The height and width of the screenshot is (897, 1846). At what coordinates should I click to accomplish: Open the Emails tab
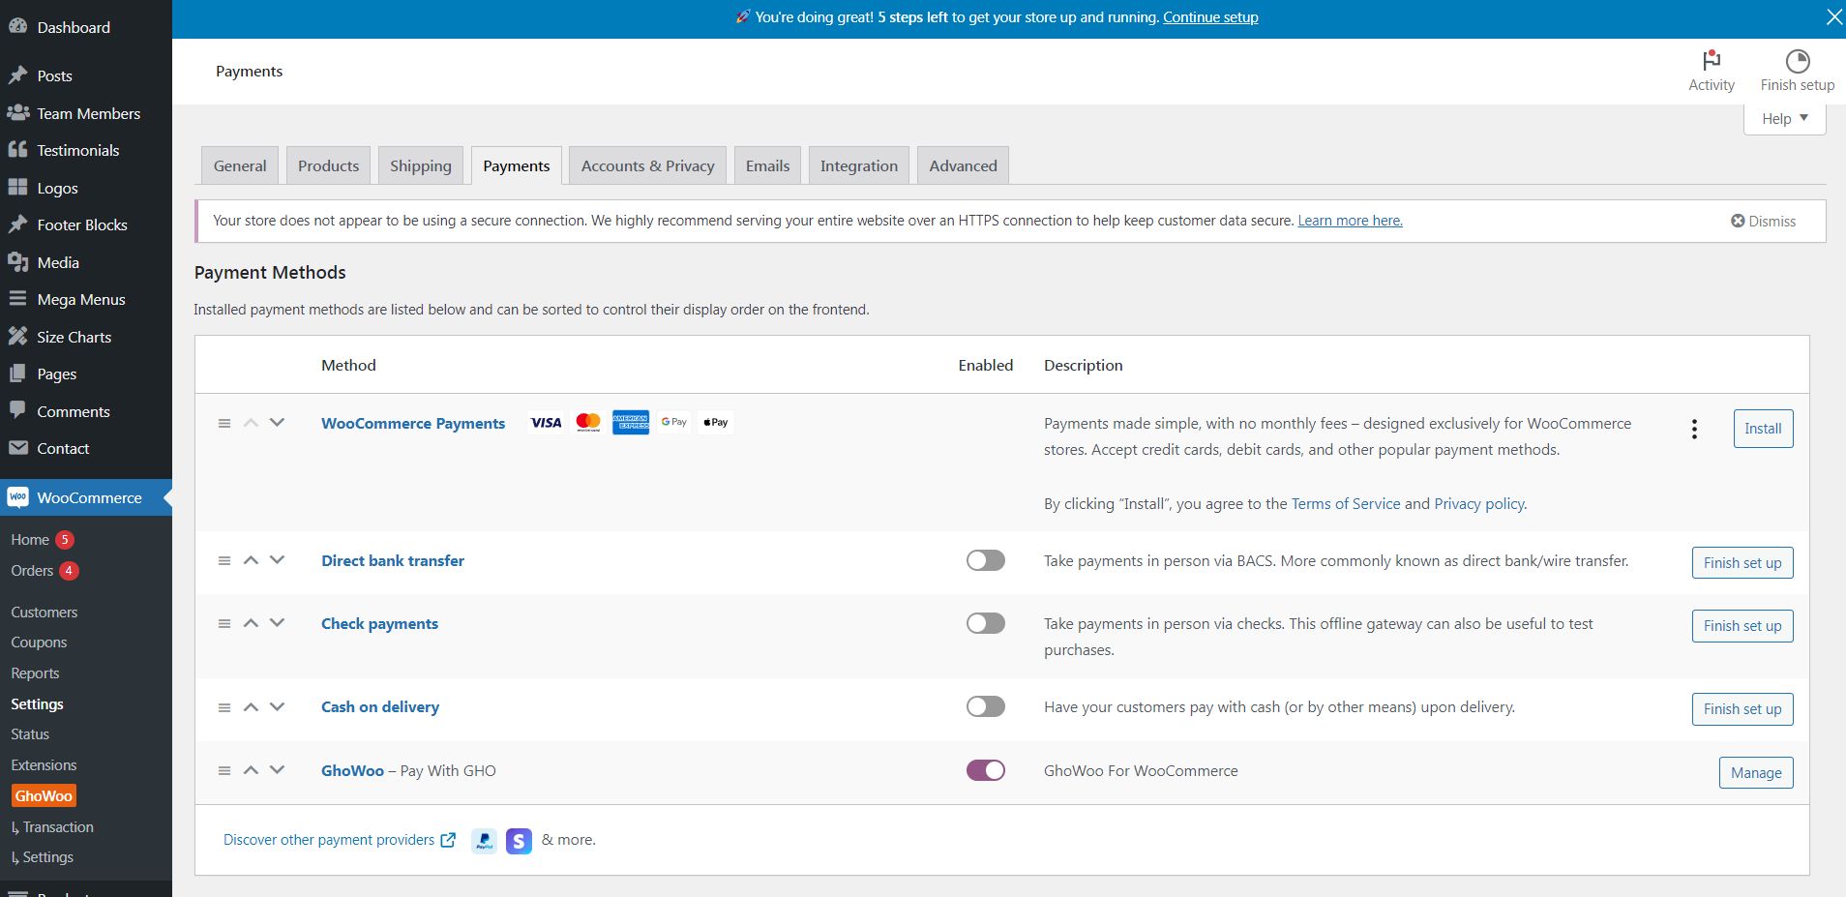point(767,165)
